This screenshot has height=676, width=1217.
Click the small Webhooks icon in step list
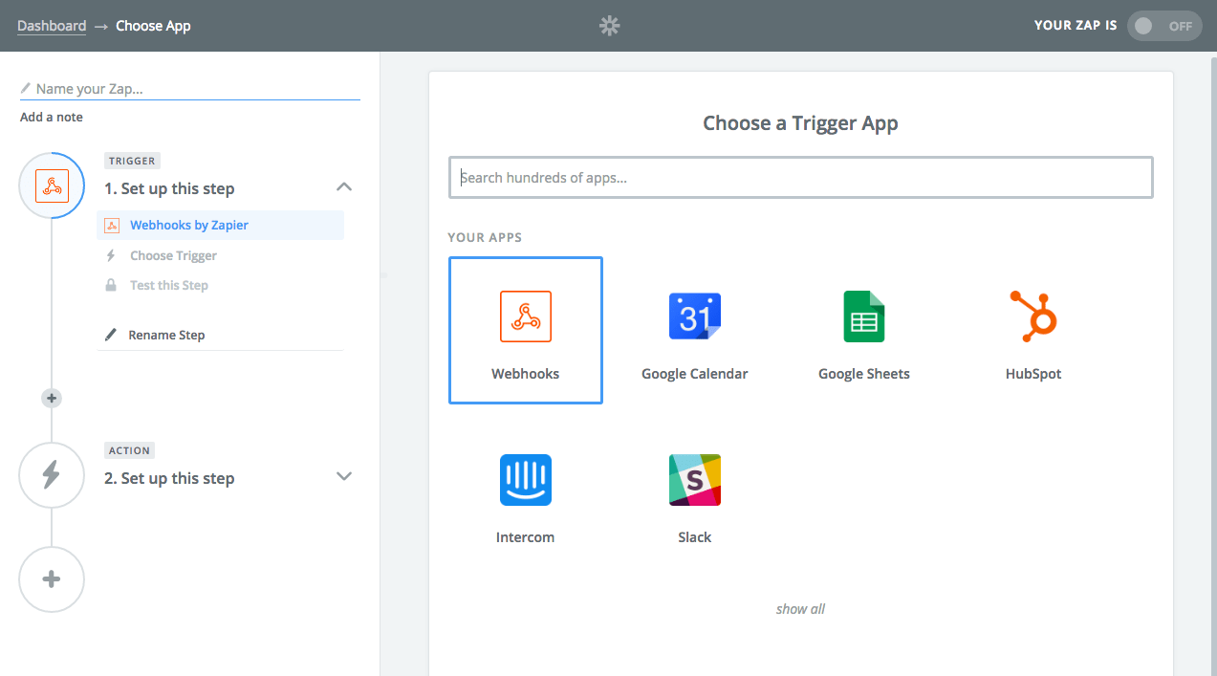[112, 226]
